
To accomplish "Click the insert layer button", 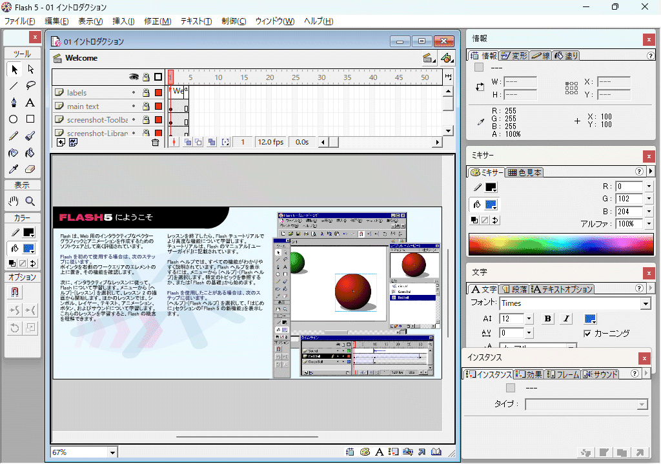I will [x=61, y=142].
